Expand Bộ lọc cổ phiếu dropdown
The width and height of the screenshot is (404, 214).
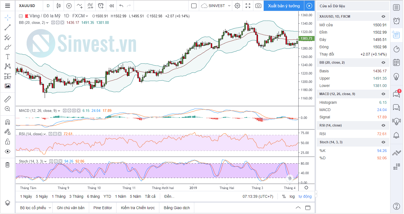(50, 208)
